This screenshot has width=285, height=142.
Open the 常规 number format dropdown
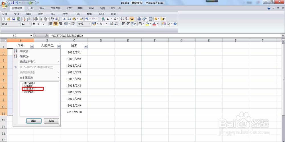point(89,24)
